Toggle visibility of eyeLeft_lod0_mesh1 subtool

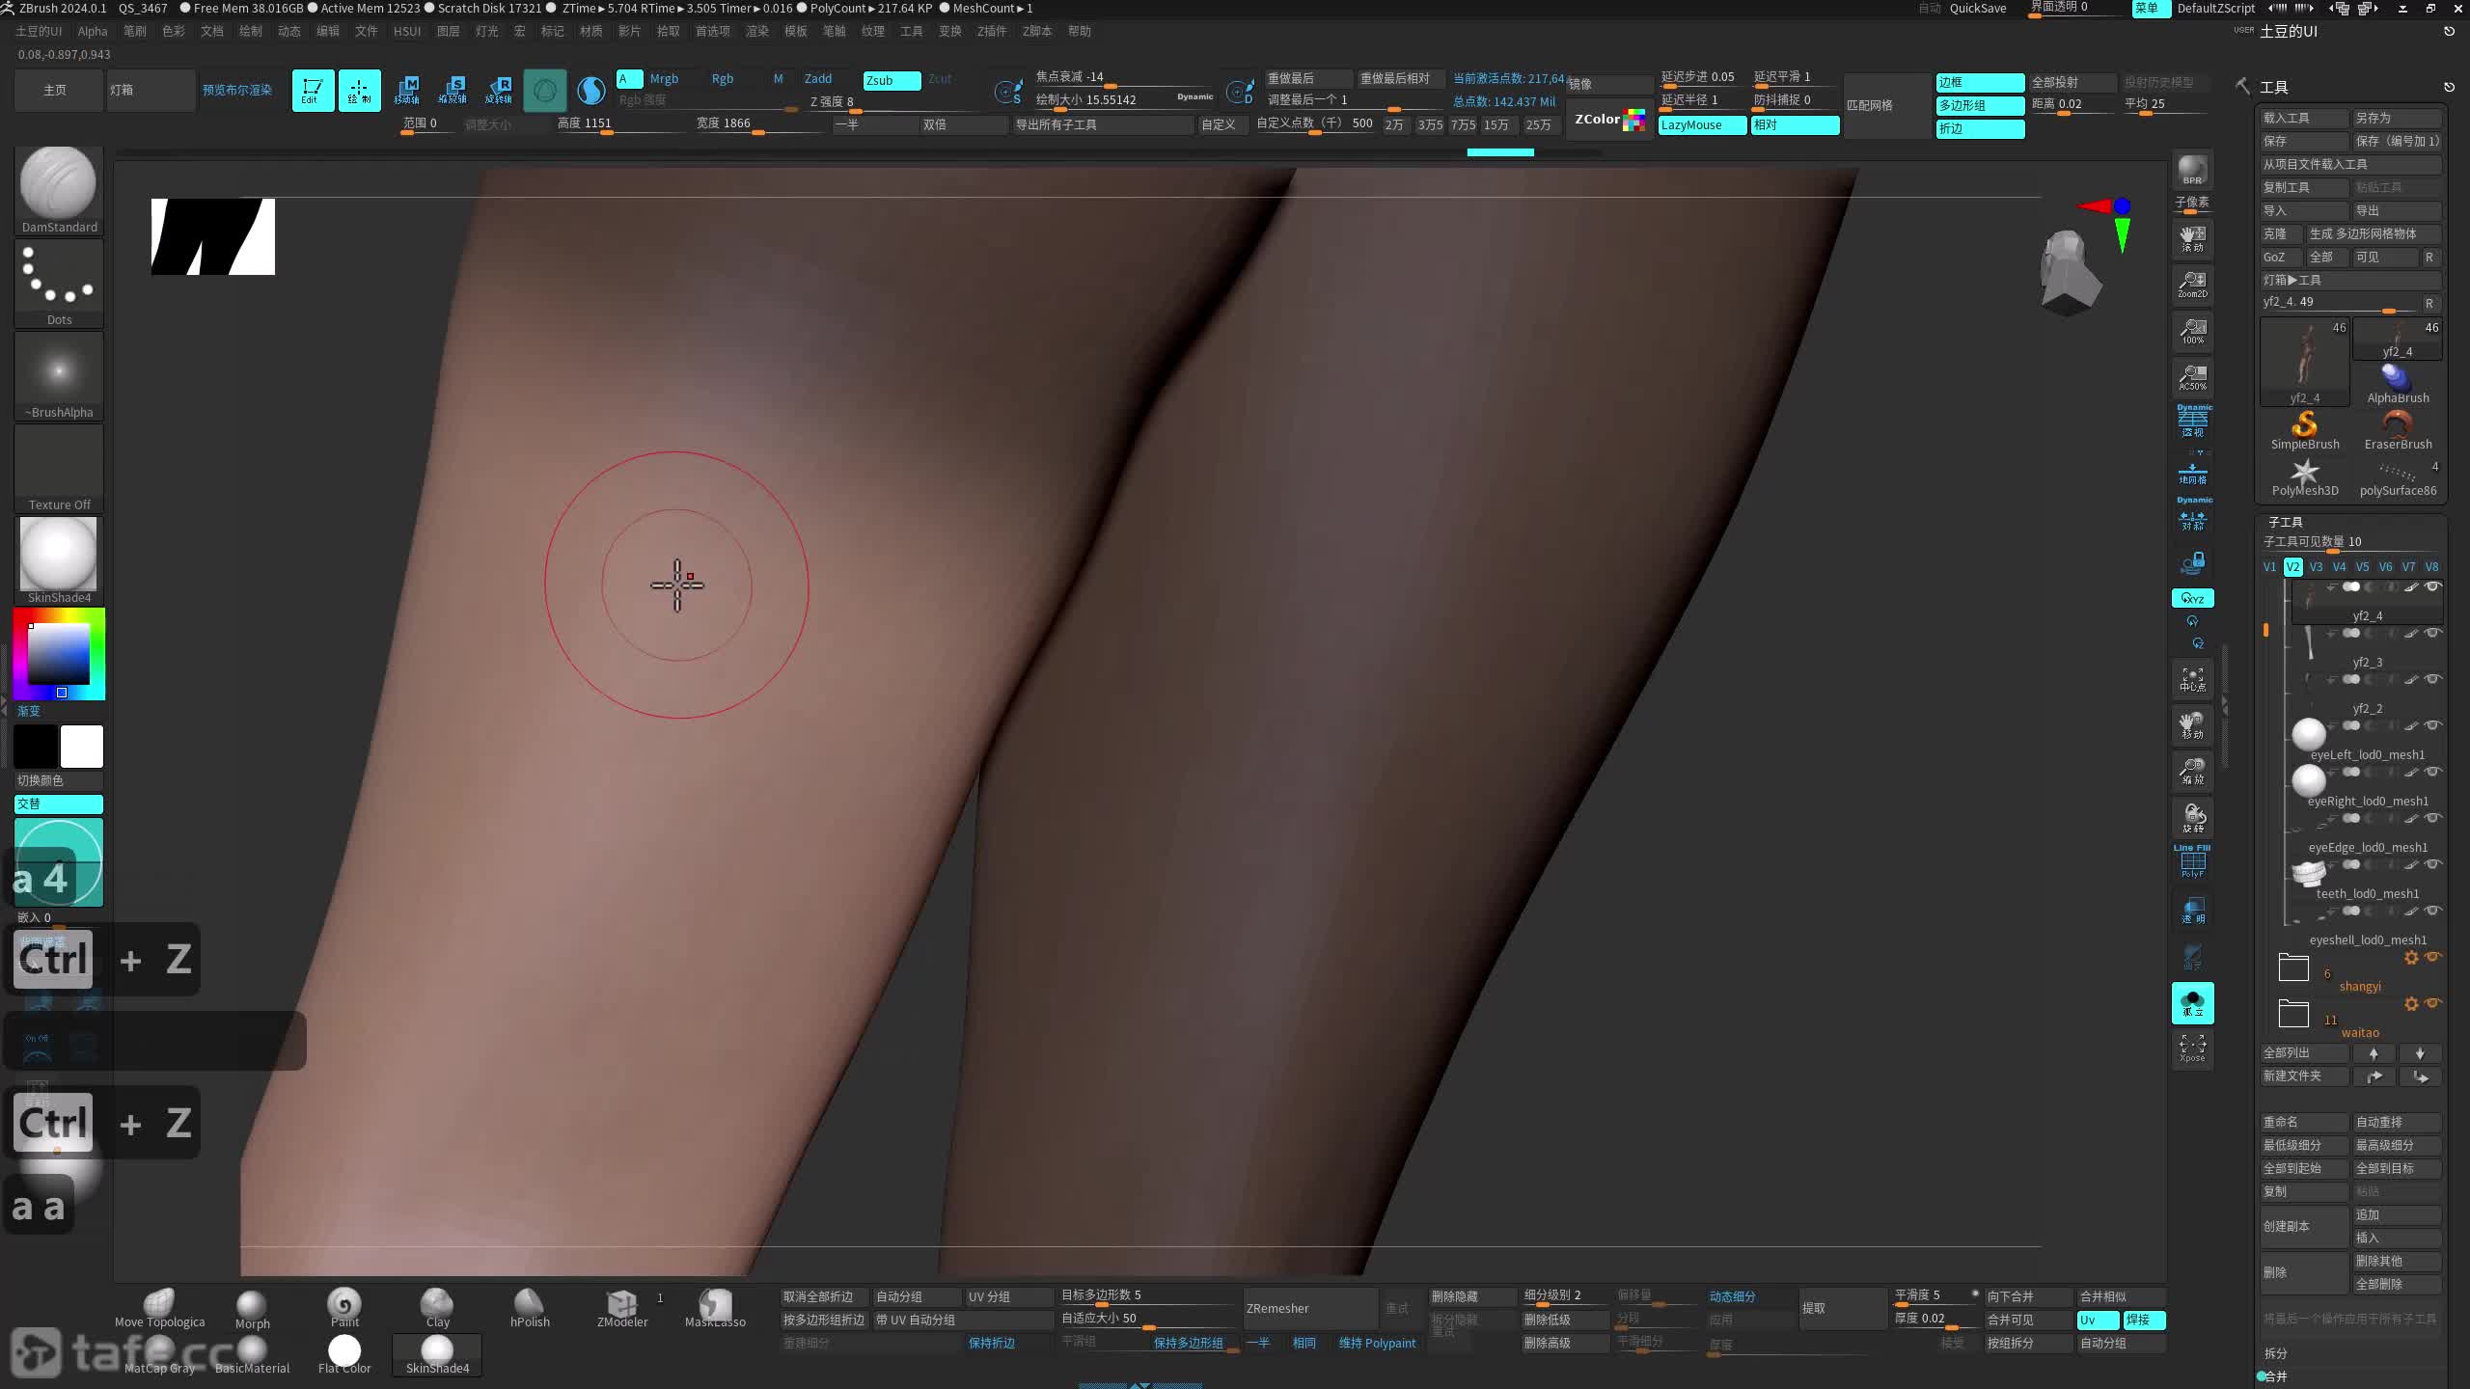pos(2432,725)
